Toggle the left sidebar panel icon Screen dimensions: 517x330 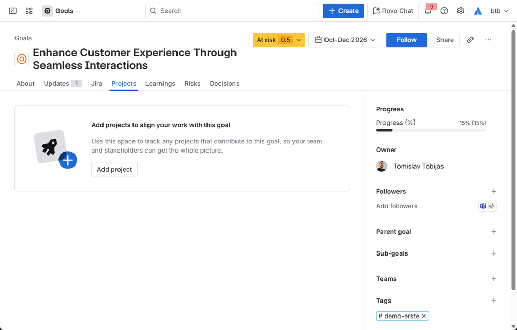(x=13, y=11)
